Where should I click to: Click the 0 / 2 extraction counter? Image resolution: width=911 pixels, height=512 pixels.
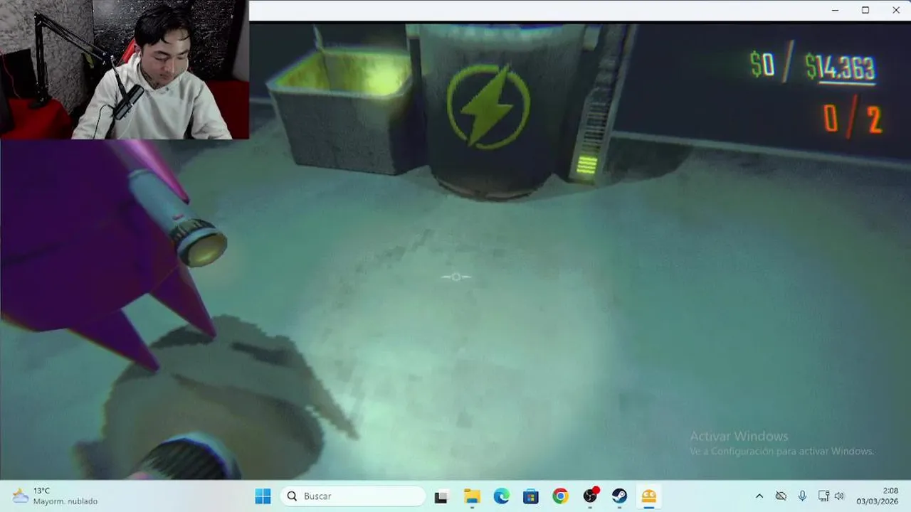853,119
